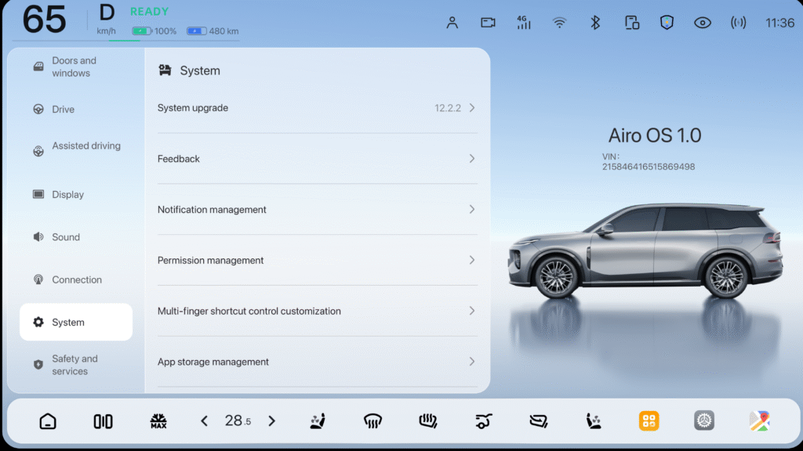This screenshot has width=803, height=451.
Task: Select Doors and windows settings
Action: (76, 67)
